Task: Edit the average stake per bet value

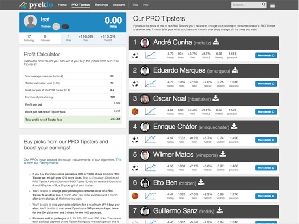Action: 112,76
